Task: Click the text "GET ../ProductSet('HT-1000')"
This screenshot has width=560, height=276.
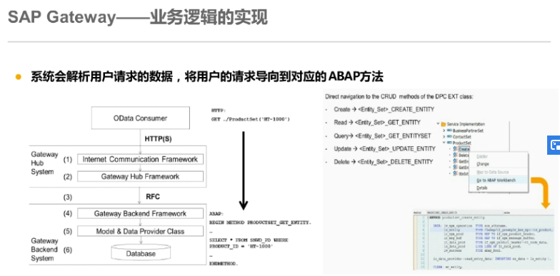Action: pos(250,120)
